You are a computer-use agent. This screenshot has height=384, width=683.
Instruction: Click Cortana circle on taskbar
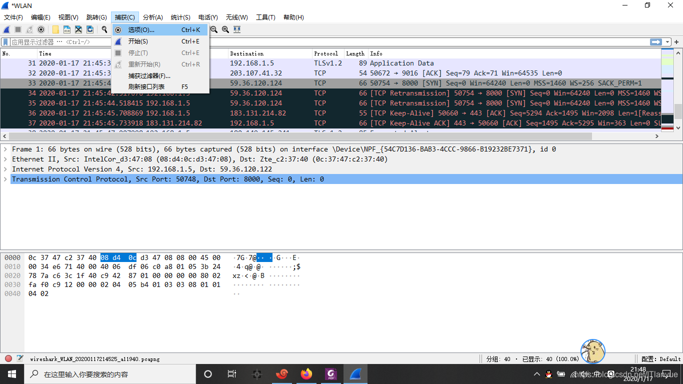(208, 374)
